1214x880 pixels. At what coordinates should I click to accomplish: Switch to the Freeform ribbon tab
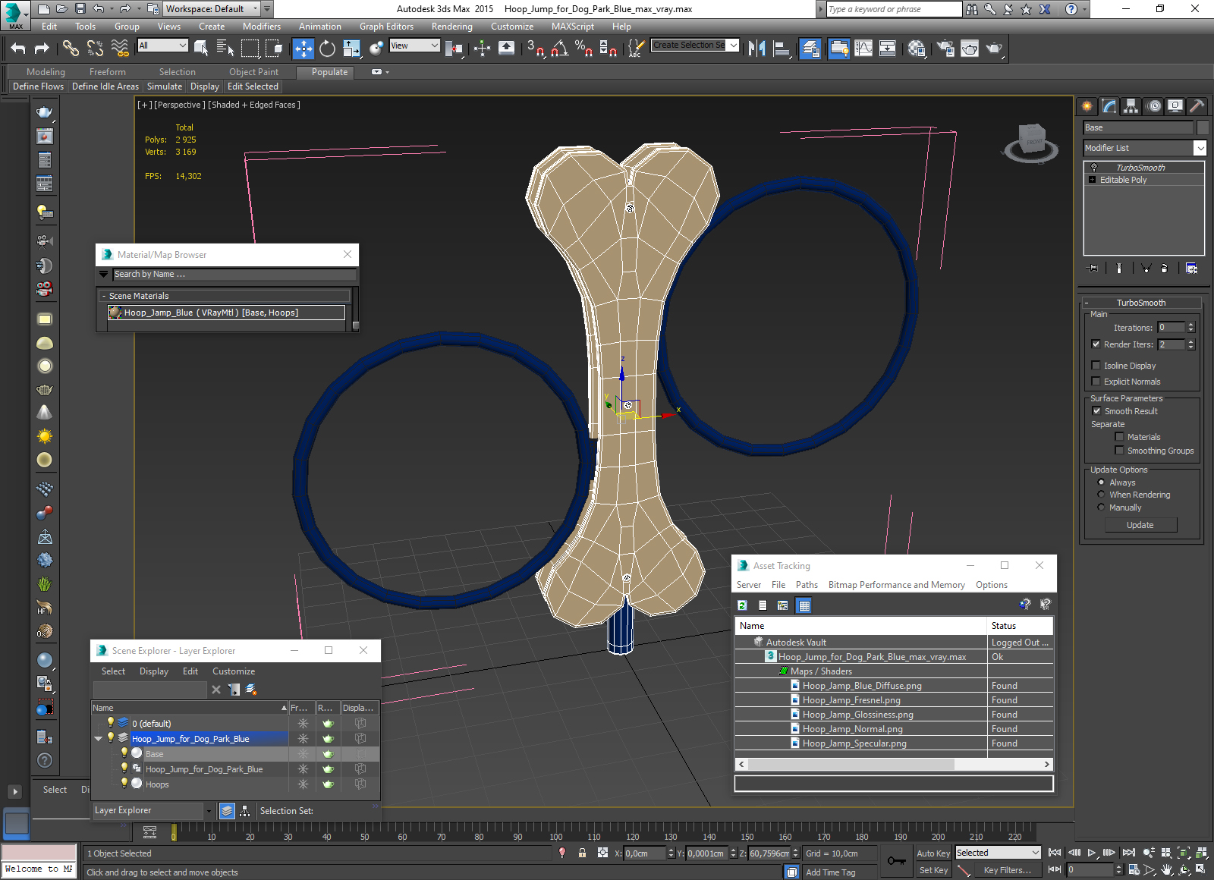pos(108,72)
